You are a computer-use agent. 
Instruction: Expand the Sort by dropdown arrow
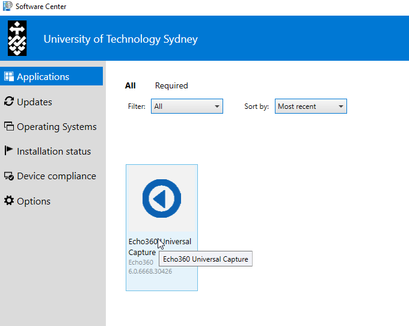coord(340,106)
